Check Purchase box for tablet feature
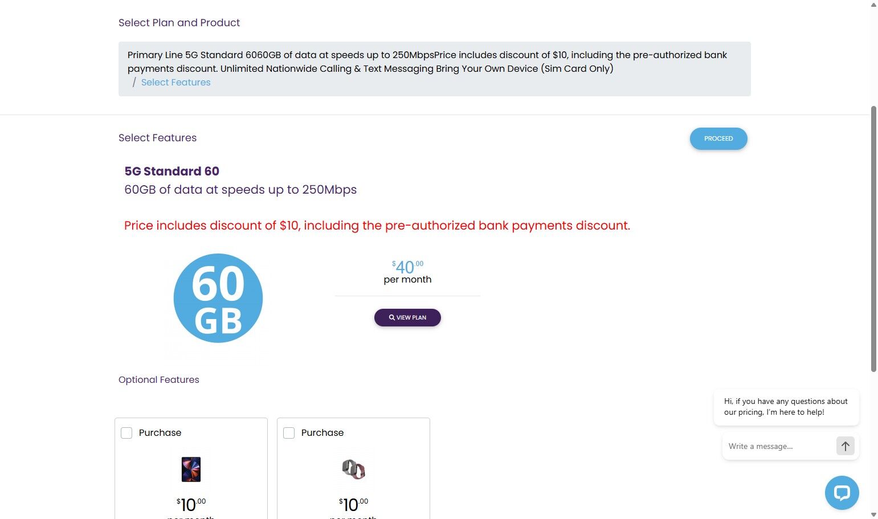The width and height of the screenshot is (878, 519). coord(126,433)
